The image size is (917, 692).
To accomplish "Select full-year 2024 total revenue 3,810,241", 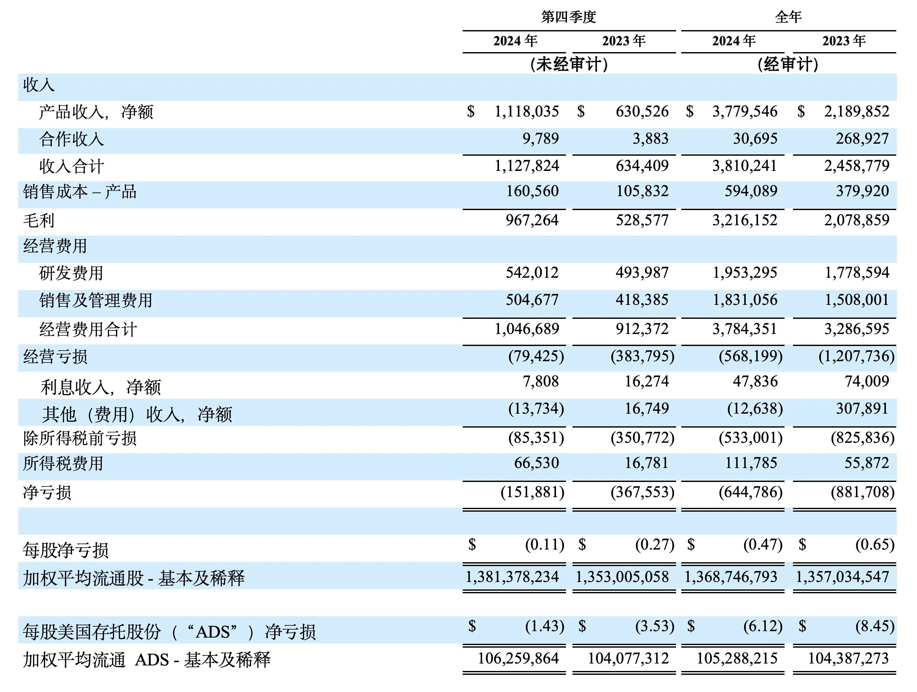I will pyautogui.click(x=744, y=166).
